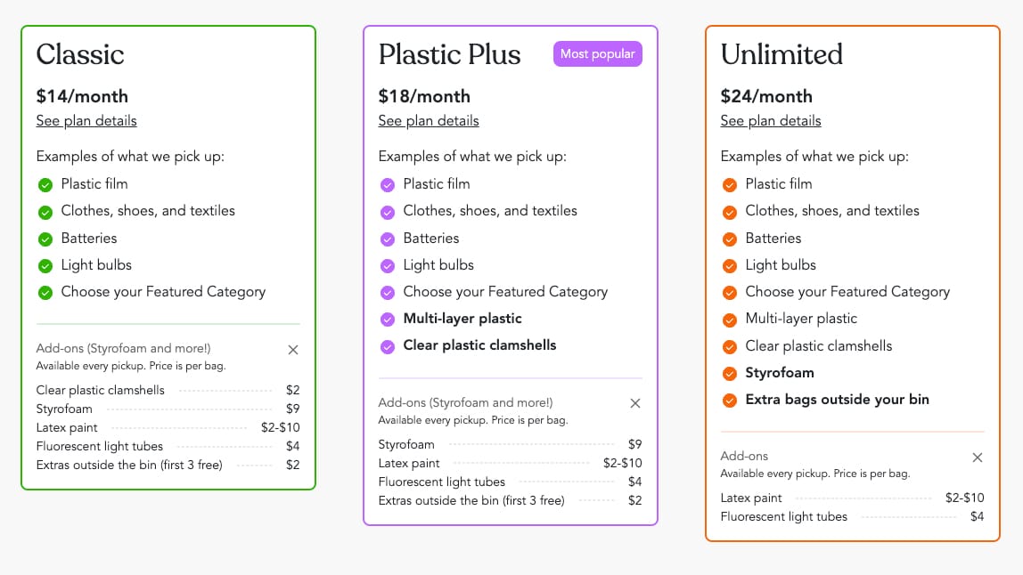
Task: Click orange check icon next to Styrofoam
Action: pos(729,373)
